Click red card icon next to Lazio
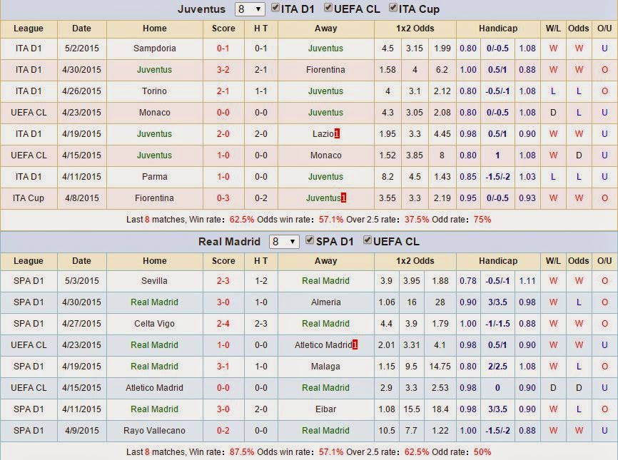 [337, 134]
